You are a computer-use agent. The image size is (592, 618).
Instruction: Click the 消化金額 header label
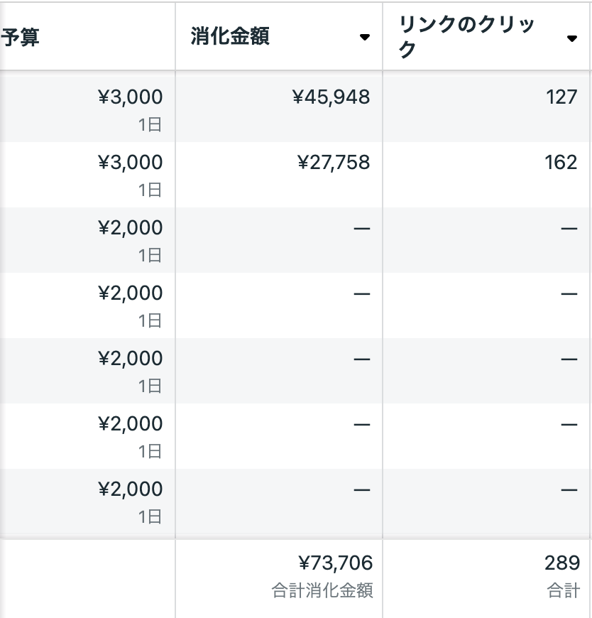(230, 37)
